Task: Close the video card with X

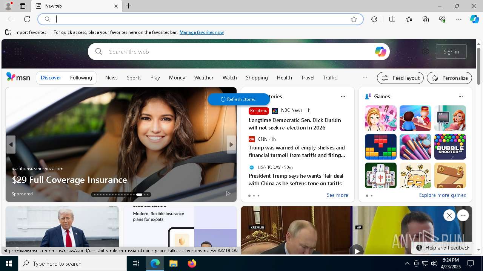Action: [x=449, y=215]
